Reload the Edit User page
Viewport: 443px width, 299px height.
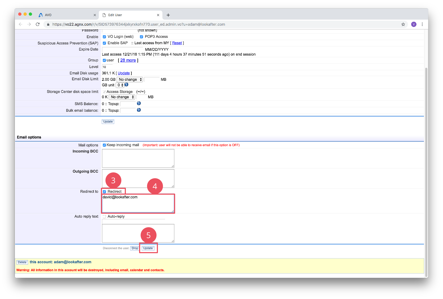click(x=38, y=24)
